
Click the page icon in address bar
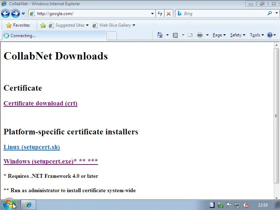coord(32,14)
